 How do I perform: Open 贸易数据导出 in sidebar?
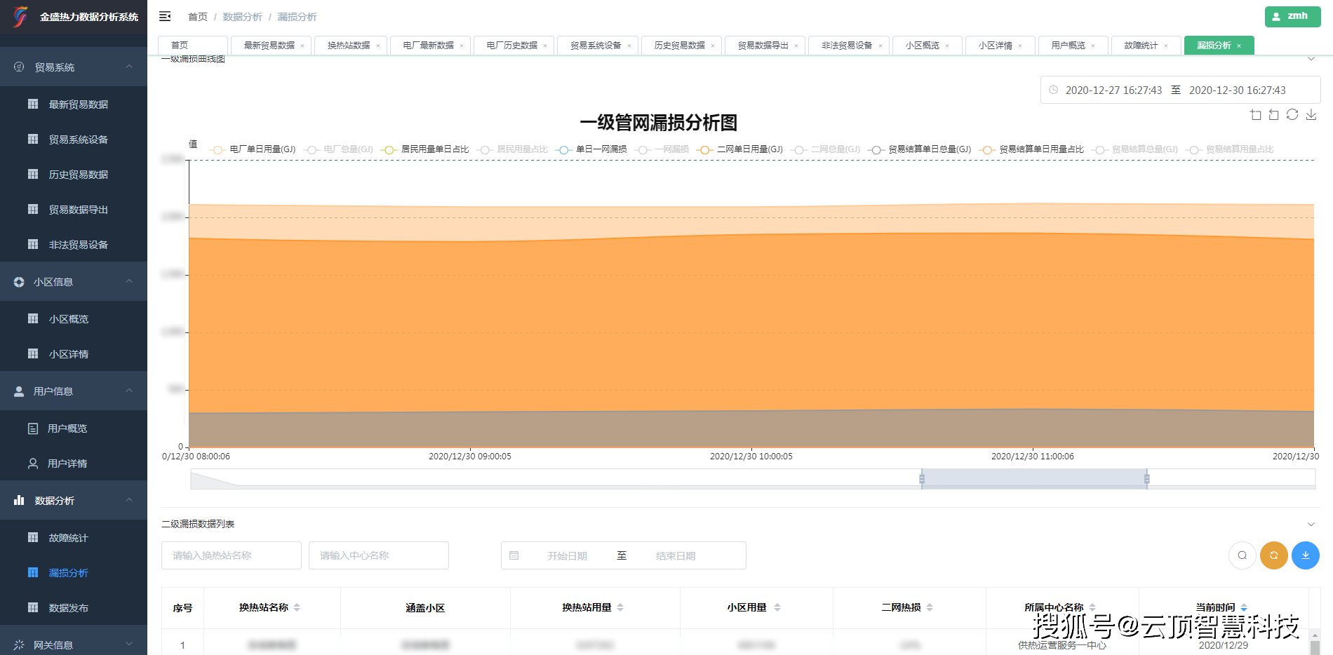pos(74,210)
